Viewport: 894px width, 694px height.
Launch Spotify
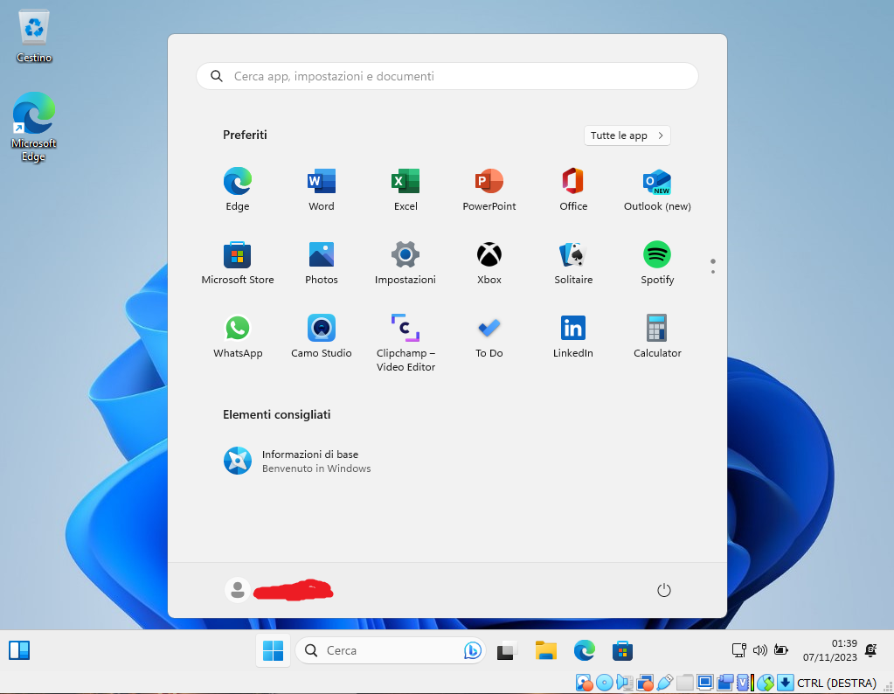pos(657,263)
